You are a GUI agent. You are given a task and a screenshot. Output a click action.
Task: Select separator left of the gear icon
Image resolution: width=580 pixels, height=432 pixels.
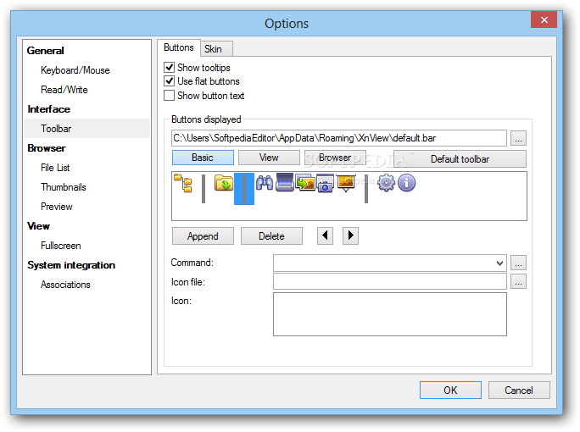366,188
